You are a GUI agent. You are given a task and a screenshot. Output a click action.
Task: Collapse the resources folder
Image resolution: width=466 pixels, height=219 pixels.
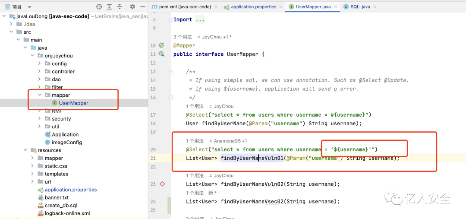coord(25,150)
